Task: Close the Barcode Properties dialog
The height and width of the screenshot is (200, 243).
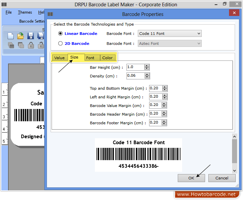Action: [234, 13]
